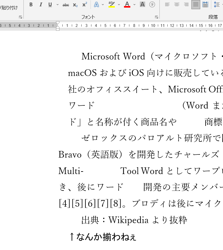Screen dimensions: 223x250
Task: Toggle bold formatting
Action: [x=31, y=5]
